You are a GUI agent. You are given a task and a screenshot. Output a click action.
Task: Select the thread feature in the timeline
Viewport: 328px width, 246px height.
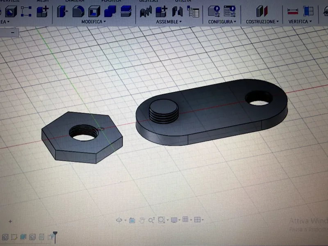point(41,237)
